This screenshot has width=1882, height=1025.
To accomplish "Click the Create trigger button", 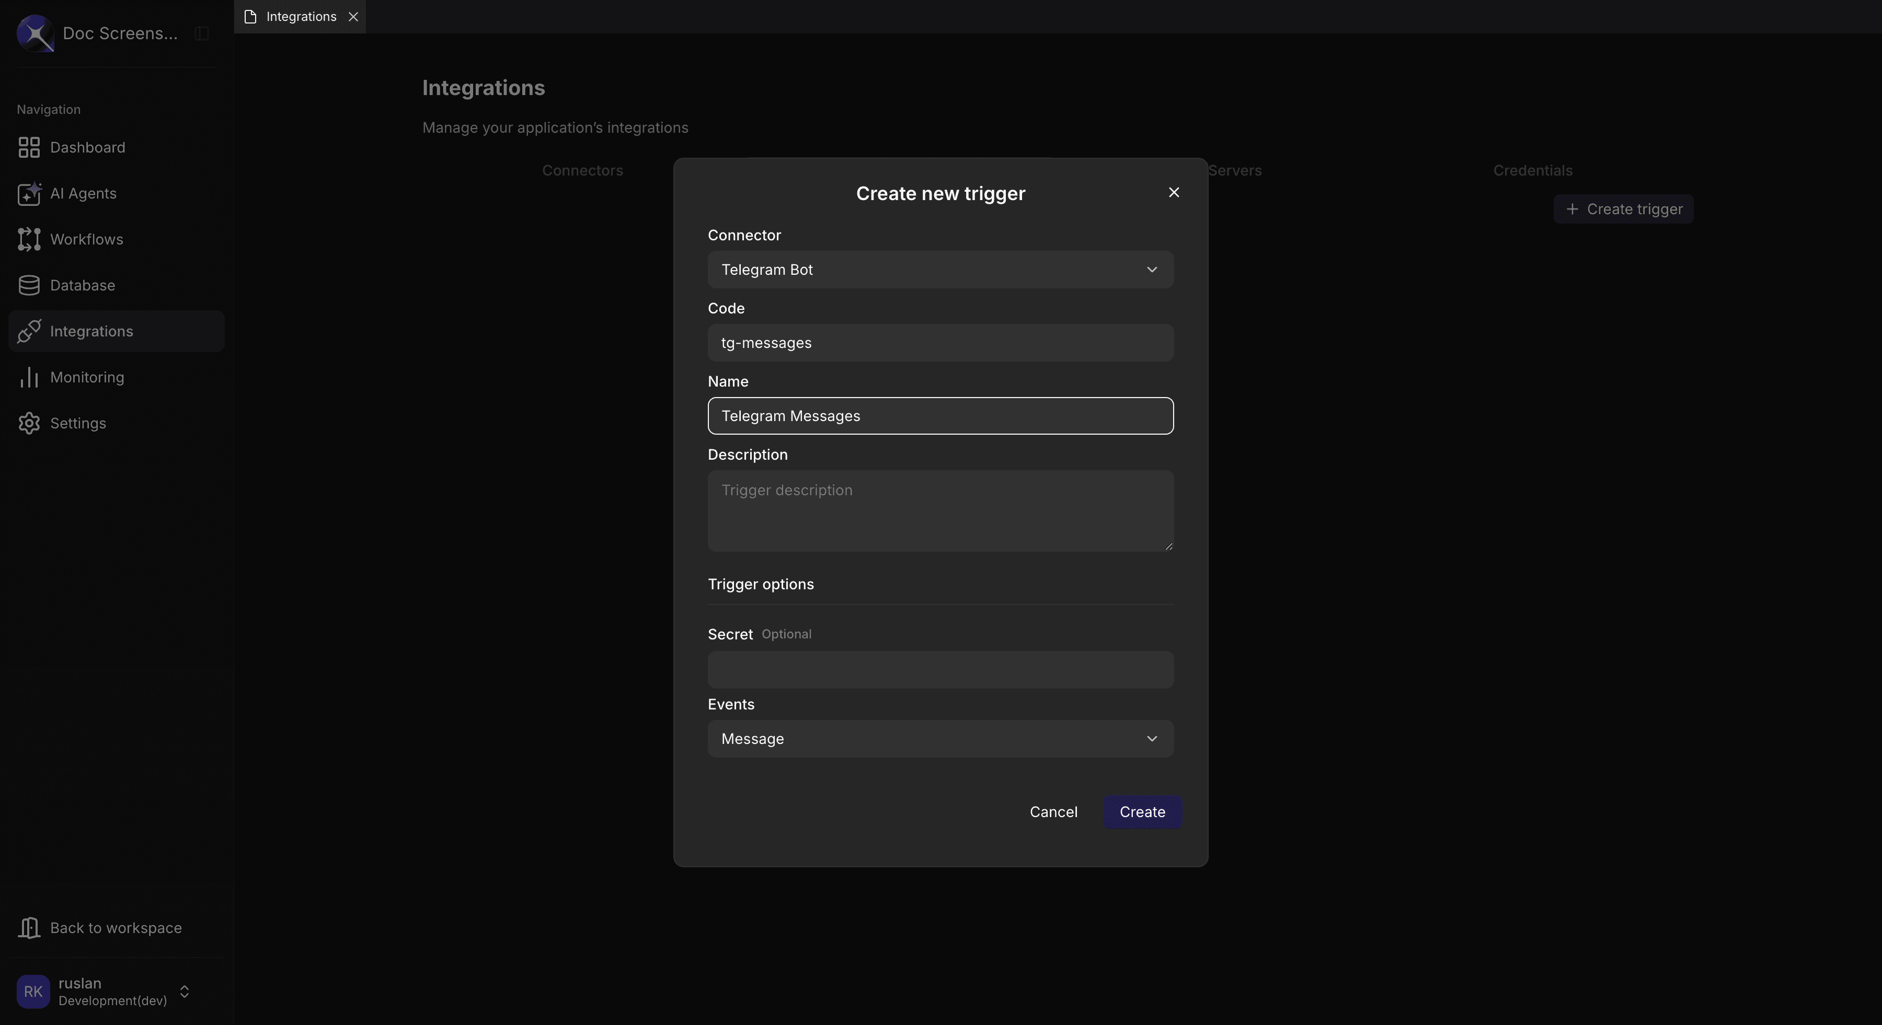I will click(x=1623, y=209).
